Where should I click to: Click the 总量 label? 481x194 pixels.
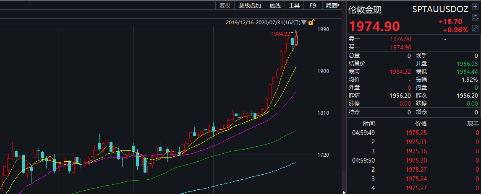coord(354,56)
